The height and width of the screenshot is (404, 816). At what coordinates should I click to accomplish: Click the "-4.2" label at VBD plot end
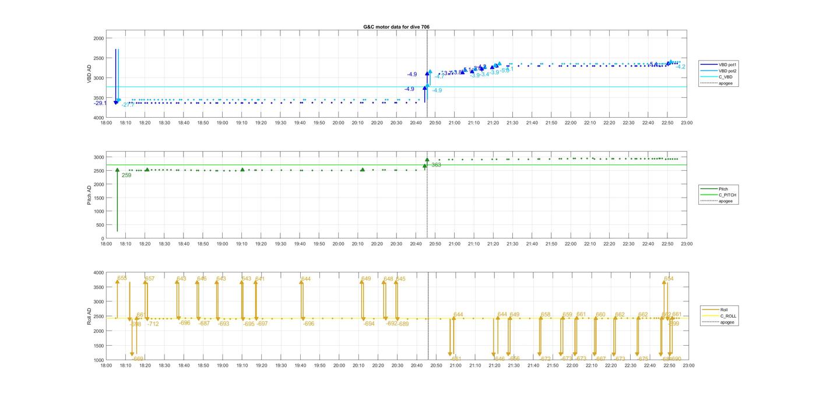(x=680, y=66)
